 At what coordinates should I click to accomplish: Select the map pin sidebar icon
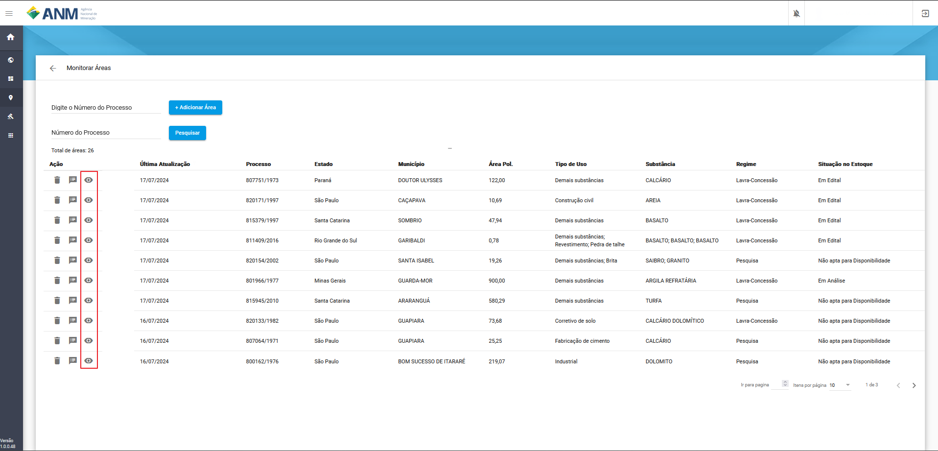11,97
